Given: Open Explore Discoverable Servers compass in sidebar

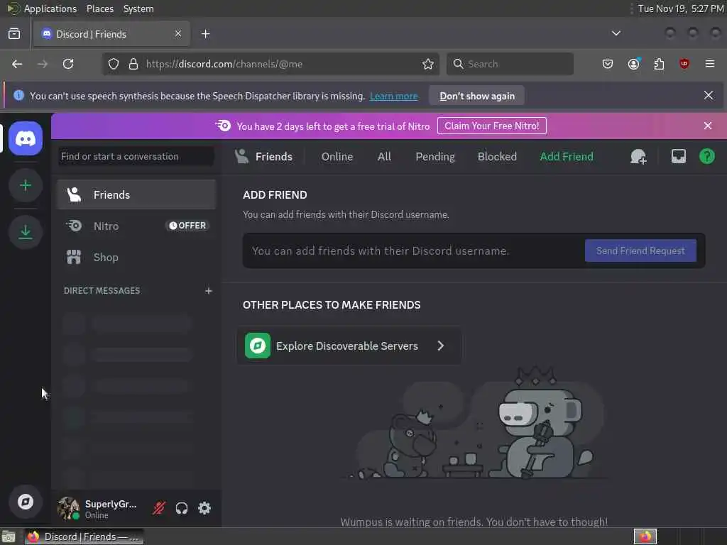Looking at the screenshot, I should click(x=26, y=502).
